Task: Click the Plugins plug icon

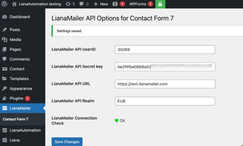Action: coord(5,98)
